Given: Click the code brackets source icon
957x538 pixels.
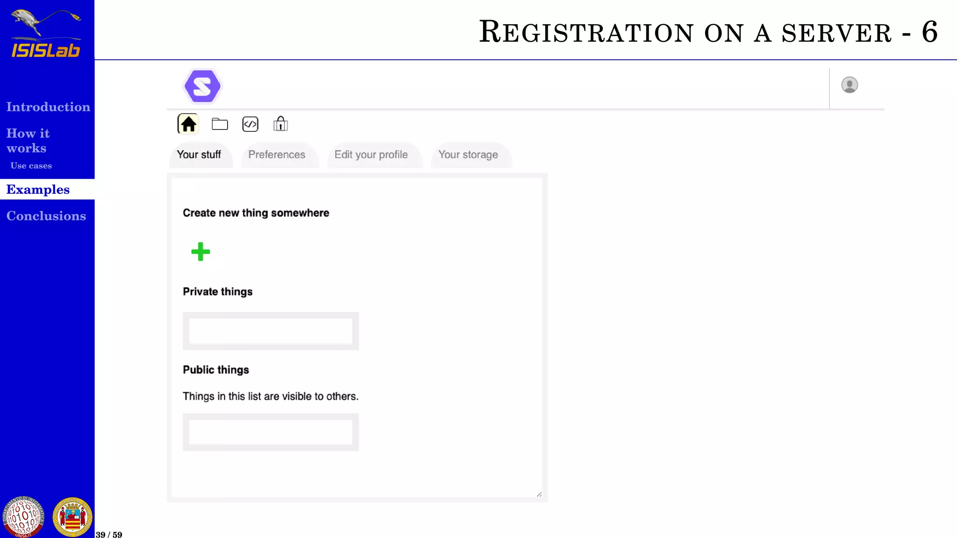Looking at the screenshot, I should point(250,124).
